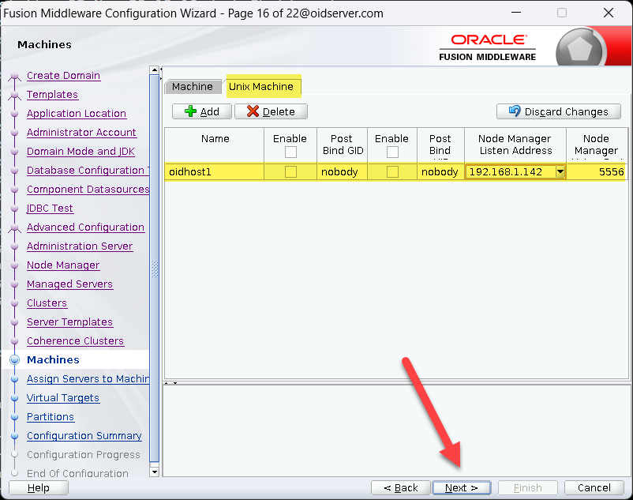The image size is (633, 500).
Task: Click the Machines step bullet in sidebar
Action: tap(14, 360)
